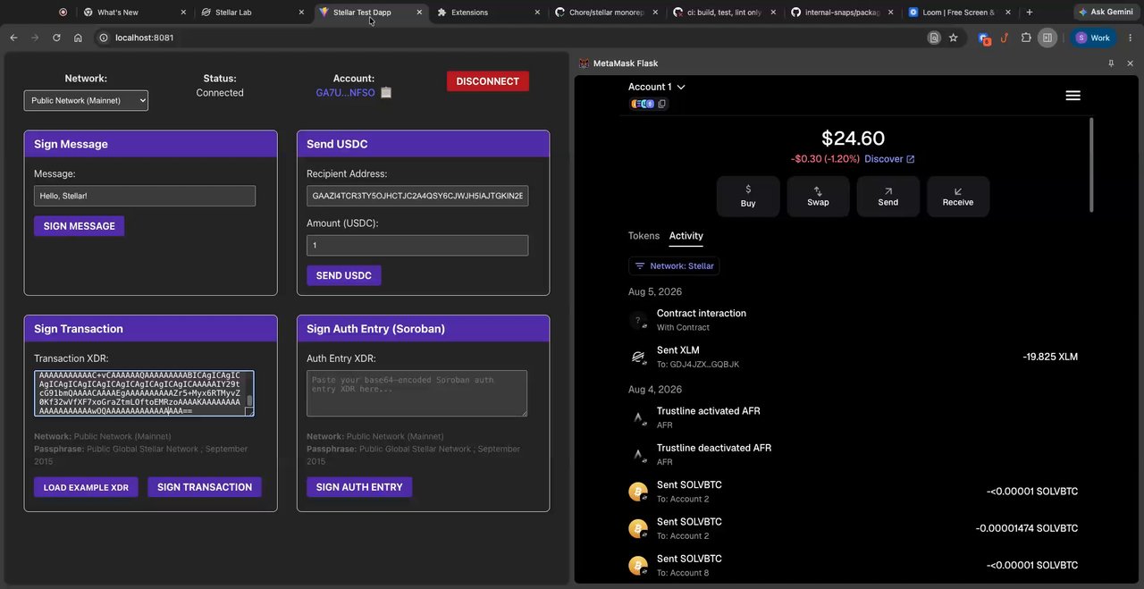
Task: Open the Extensions puzzle menu
Action: [x=1025, y=38]
